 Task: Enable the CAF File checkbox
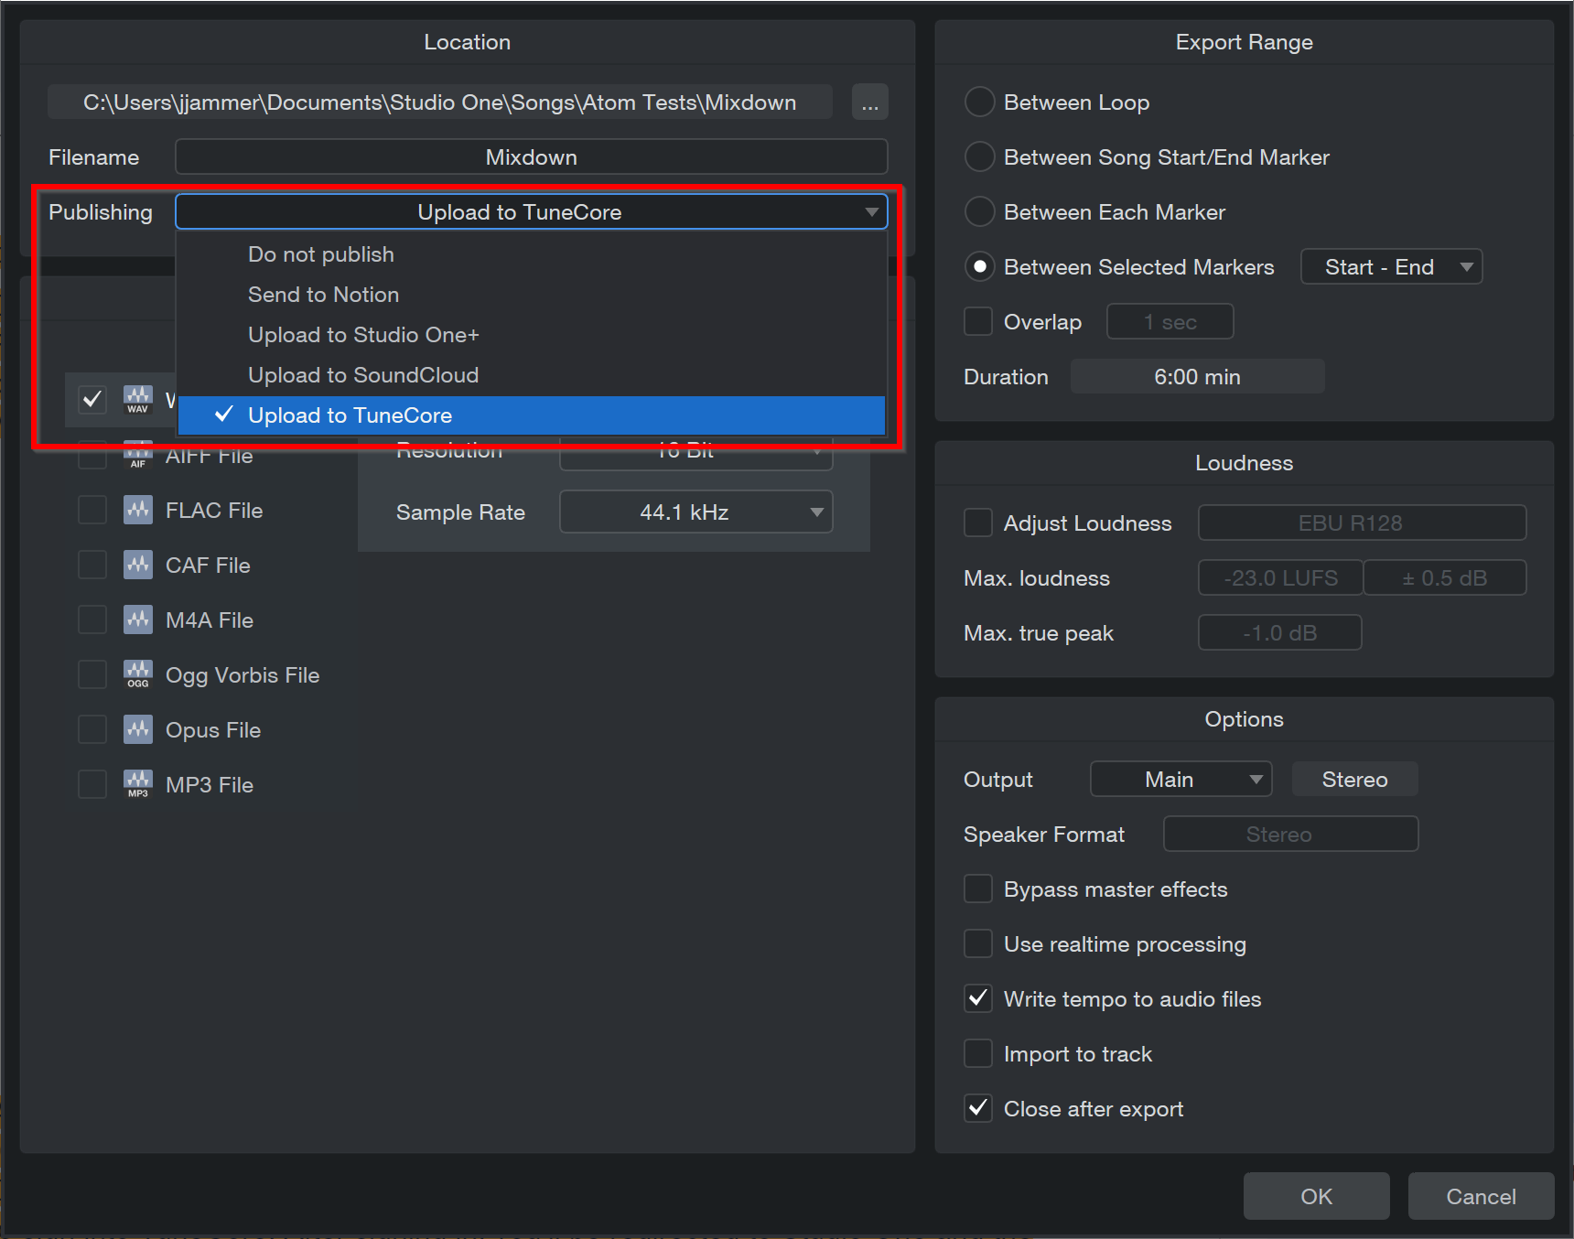pyautogui.click(x=92, y=565)
